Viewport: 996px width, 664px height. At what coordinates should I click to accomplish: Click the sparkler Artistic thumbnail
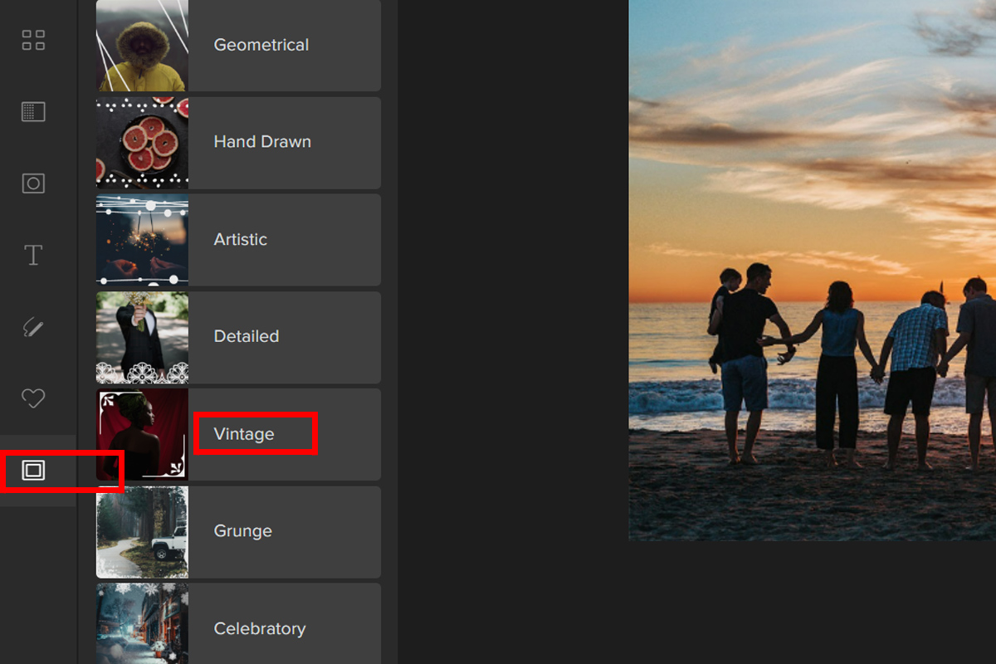point(142,240)
